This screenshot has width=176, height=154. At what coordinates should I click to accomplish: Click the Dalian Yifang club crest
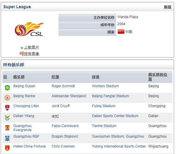(x=7, y=117)
